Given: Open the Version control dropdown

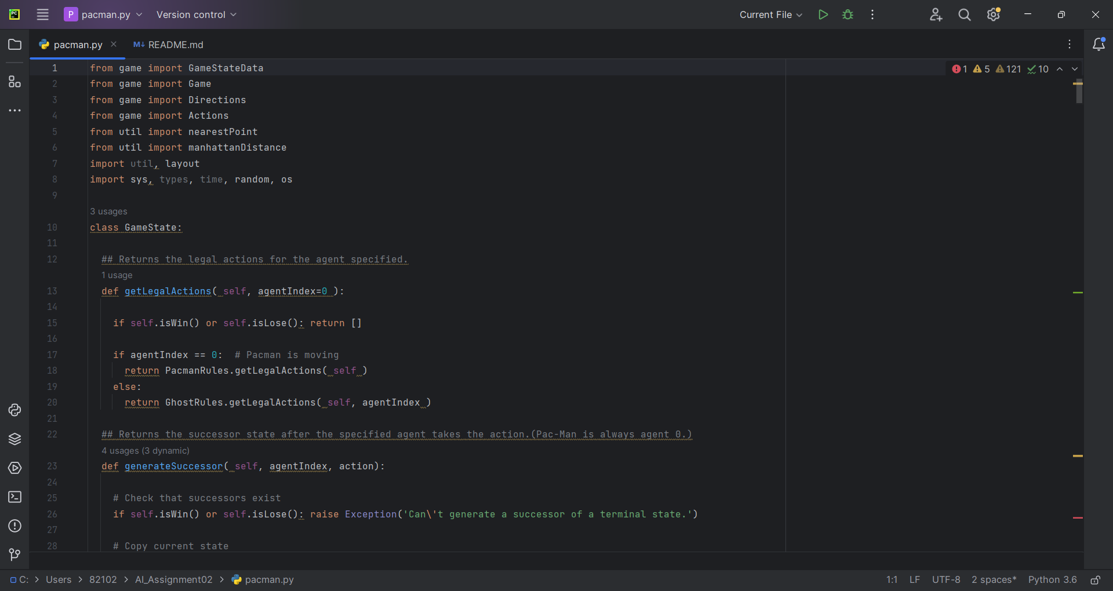Looking at the screenshot, I should [197, 14].
